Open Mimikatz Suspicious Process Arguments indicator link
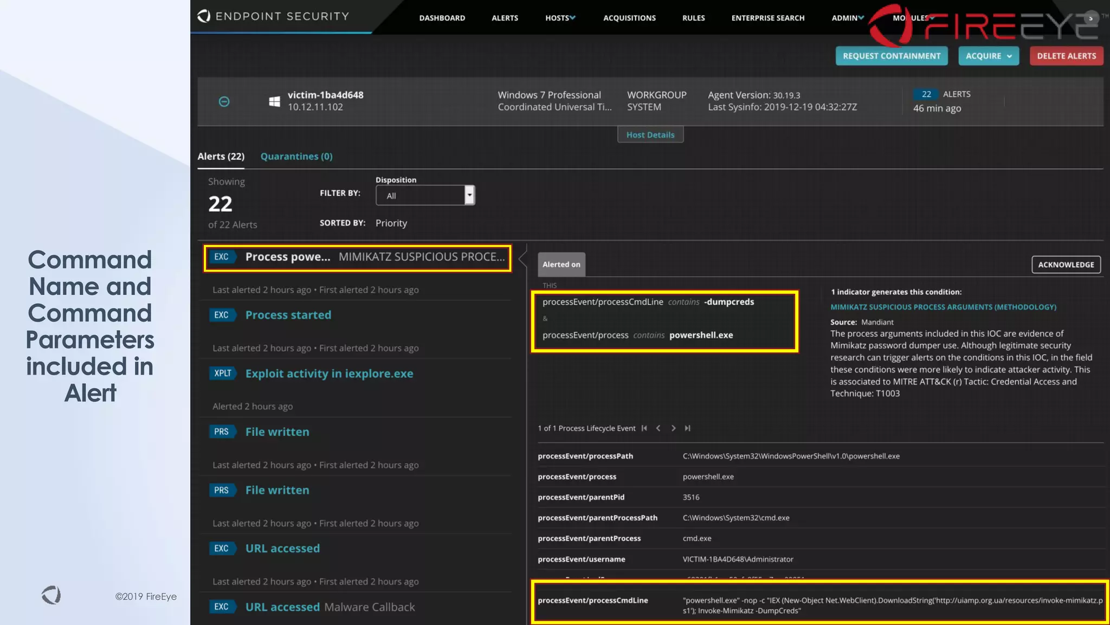The width and height of the screenshot is (1110, 625). pos(943,307)
